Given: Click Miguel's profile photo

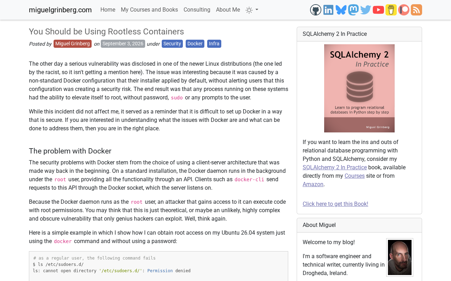Looking at the screenshot, I should tap(400, 257).
